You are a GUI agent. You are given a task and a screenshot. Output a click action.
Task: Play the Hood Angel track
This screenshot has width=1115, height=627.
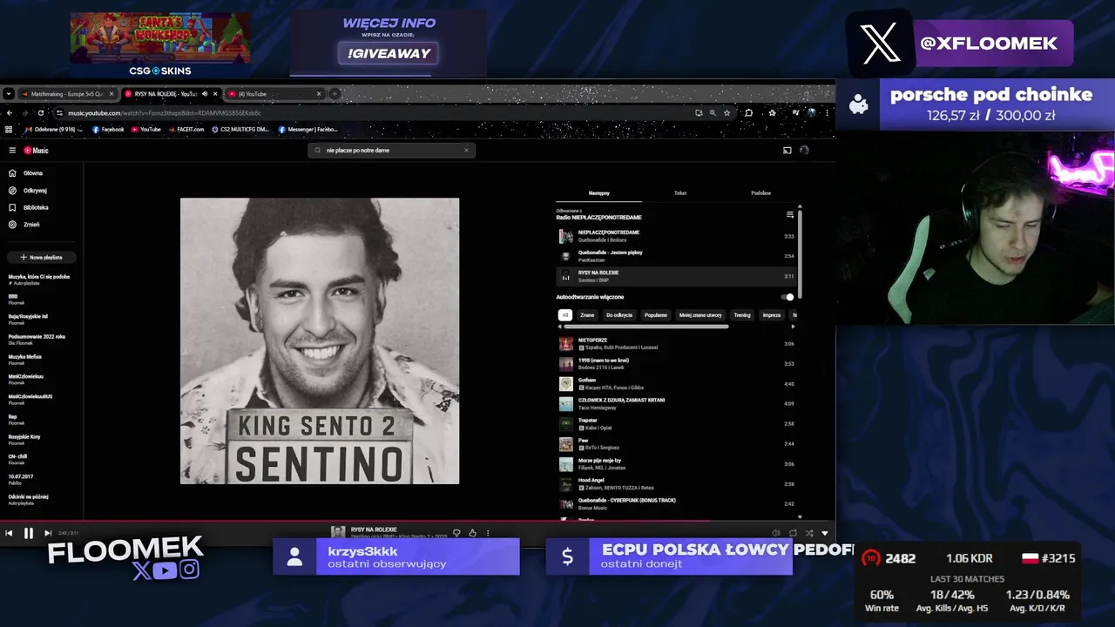[x=676, y=484]
